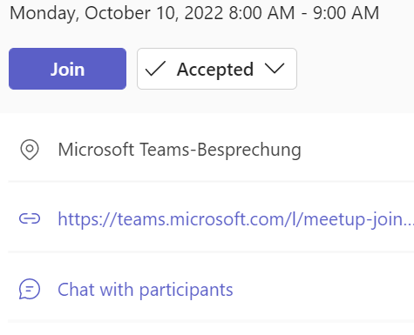The height and width of the screenshot is (335, 414).
Task: Click the 9:00 AM end time
Action: (346, 13)
